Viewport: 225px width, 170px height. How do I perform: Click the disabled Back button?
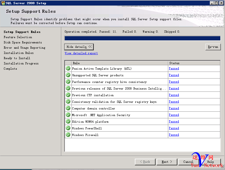145,162
